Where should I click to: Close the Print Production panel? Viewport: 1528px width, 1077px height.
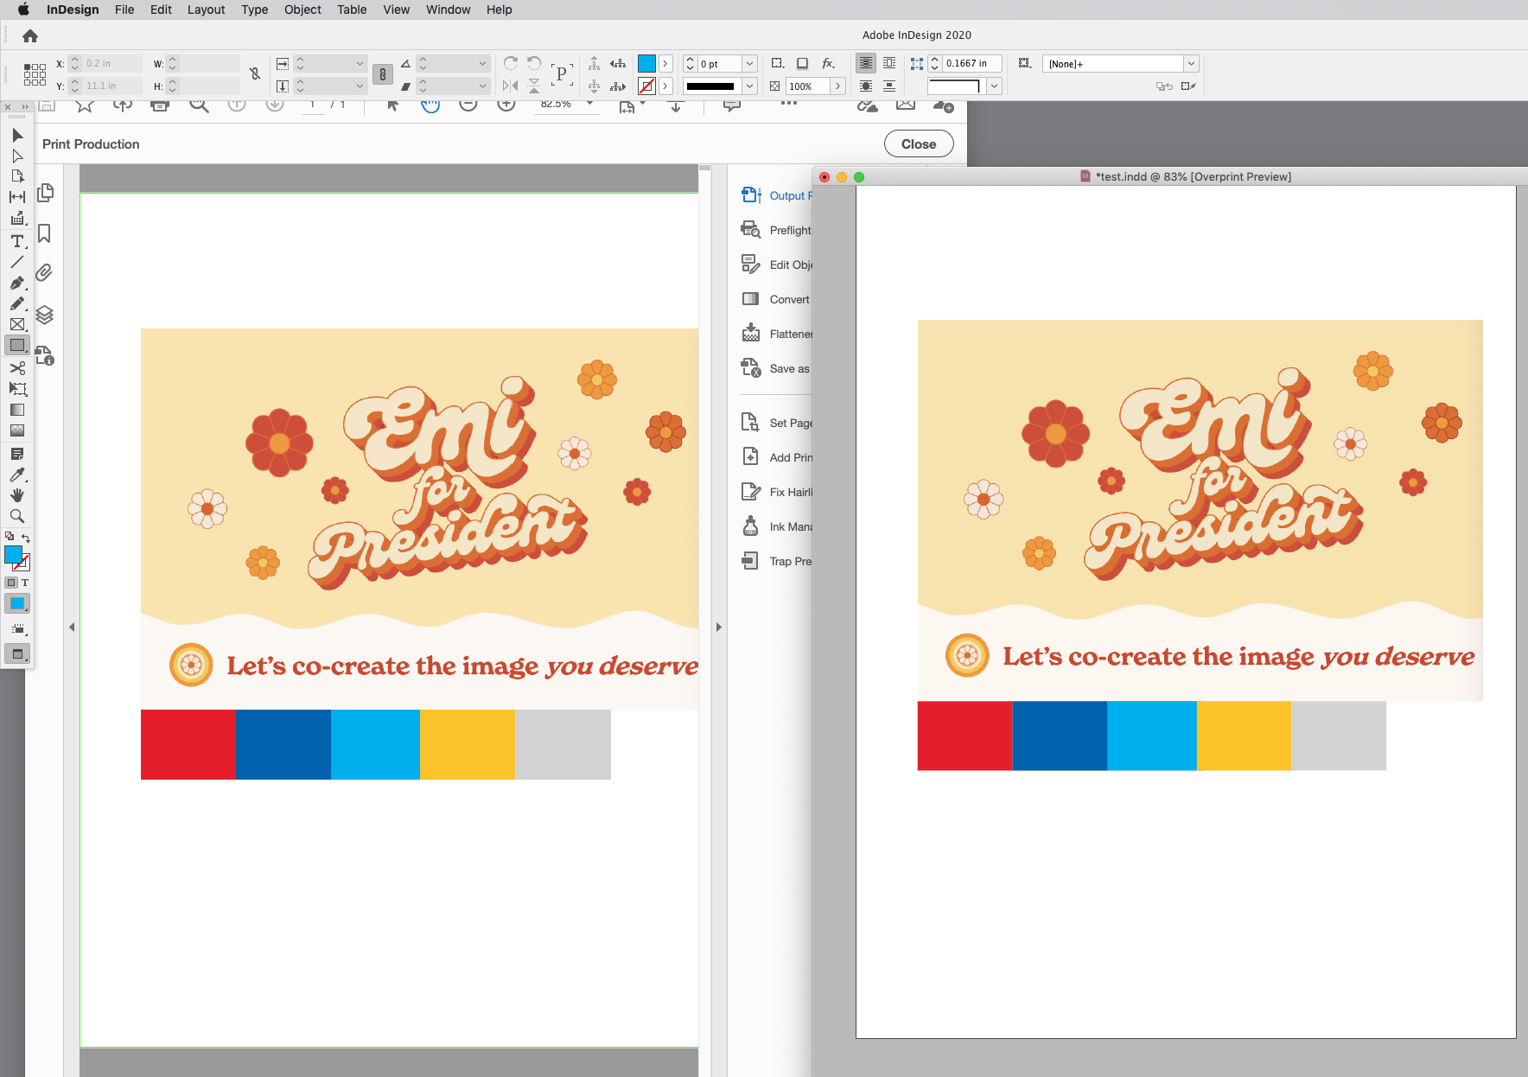click(918, 143)
